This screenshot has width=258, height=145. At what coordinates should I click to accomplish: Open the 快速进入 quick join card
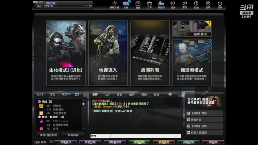click(x=108, y=53)
